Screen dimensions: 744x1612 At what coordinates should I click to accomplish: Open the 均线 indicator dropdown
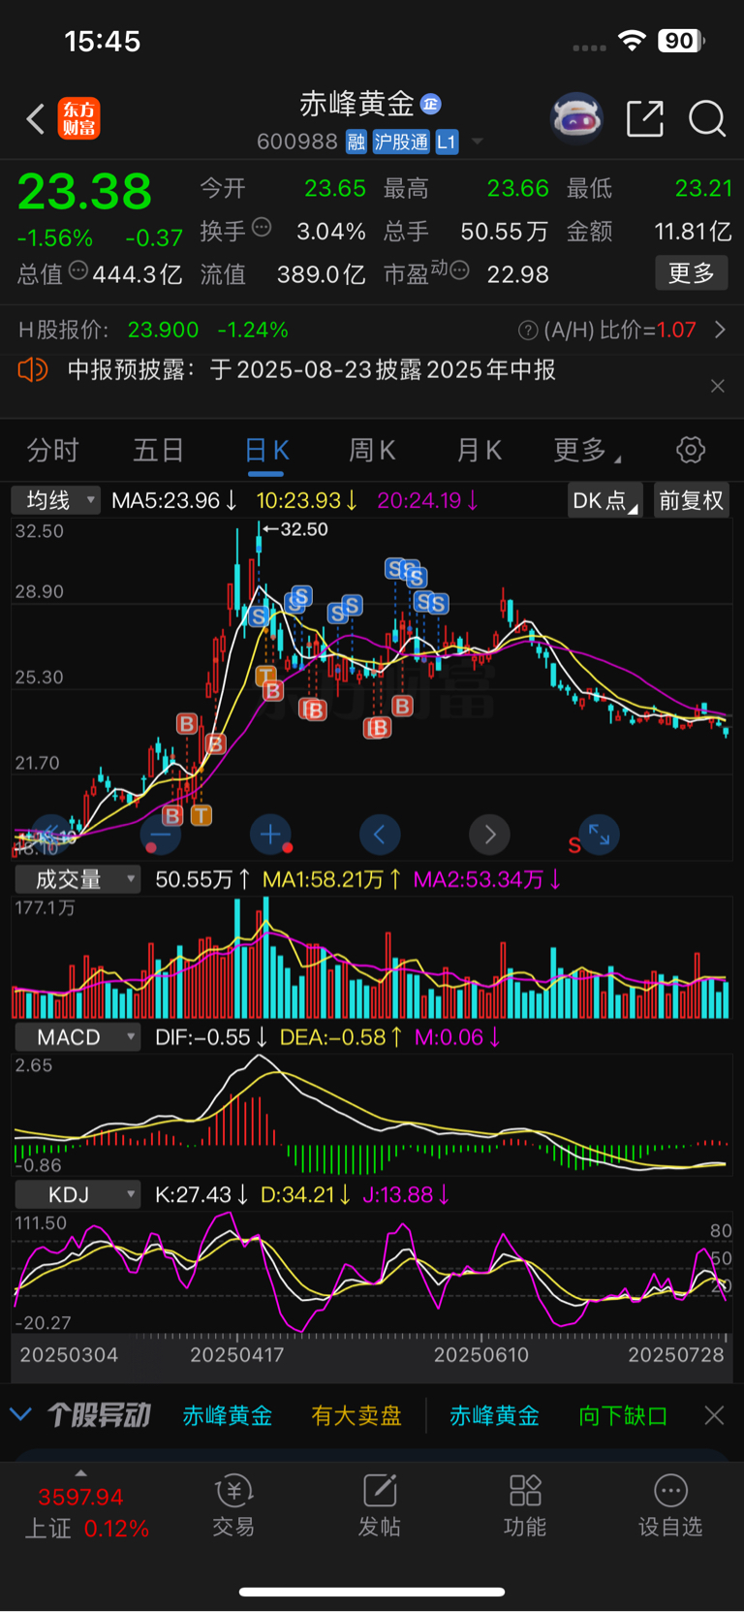coord(56,500)
